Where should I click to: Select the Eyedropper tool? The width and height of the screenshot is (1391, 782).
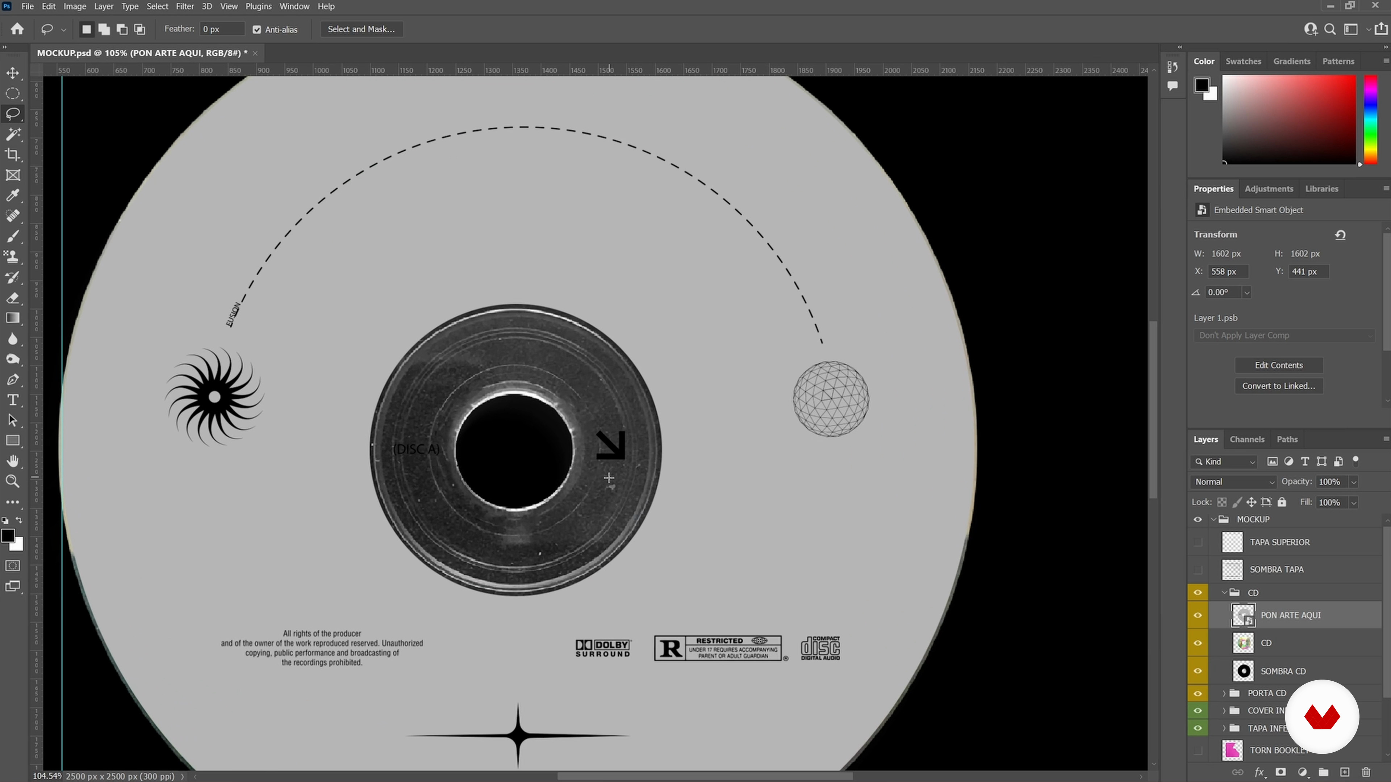click(x=12, y=195)
